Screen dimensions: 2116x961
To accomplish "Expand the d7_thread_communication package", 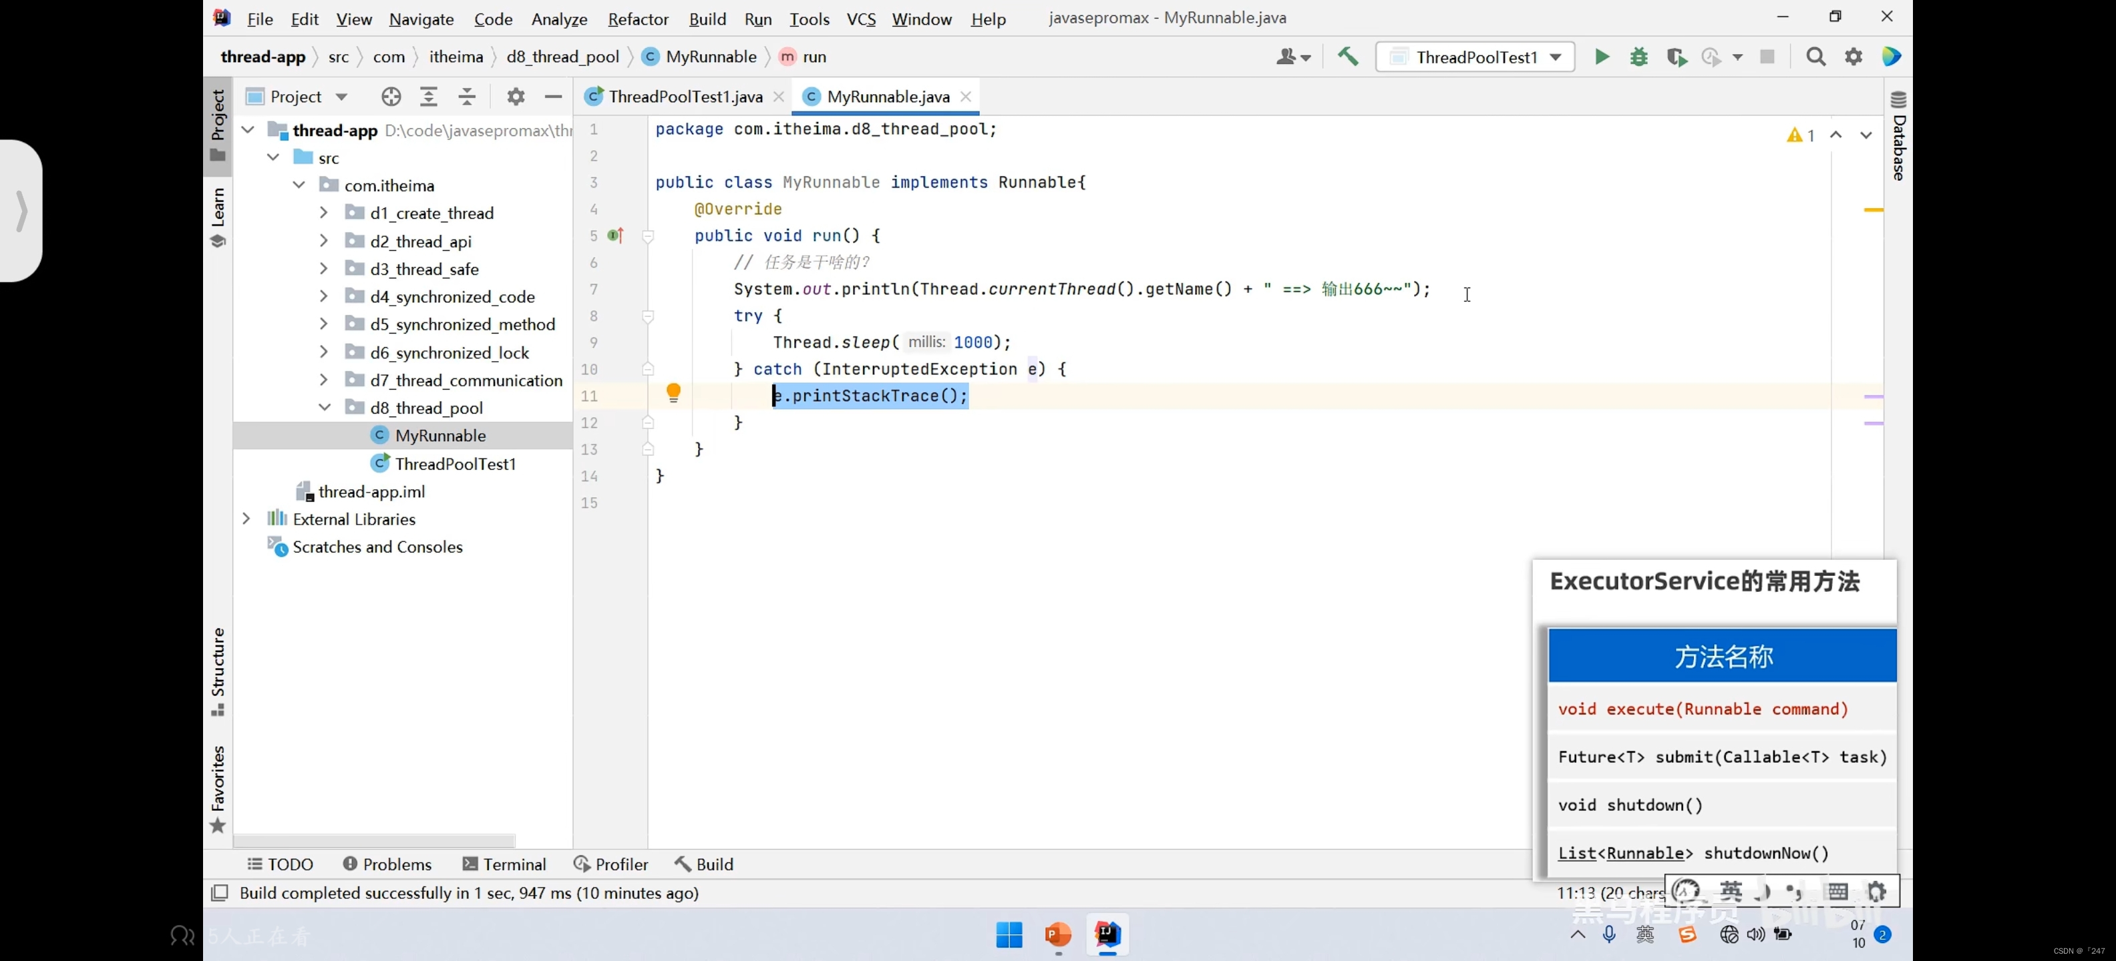I will 324,379.
